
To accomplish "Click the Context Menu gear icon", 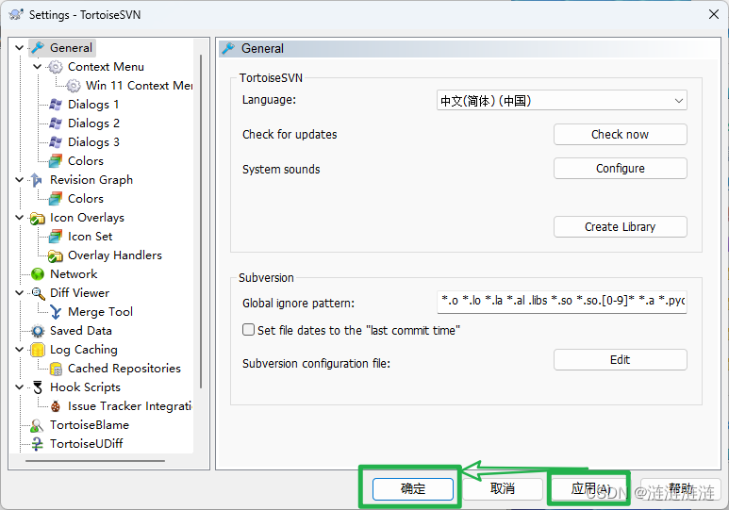I will click(x=56, y=67).
